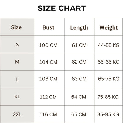Select the 100 CM bust cell
Image resolution: width=123 pixels, height=123 pixels.
[x=48, y=46]
